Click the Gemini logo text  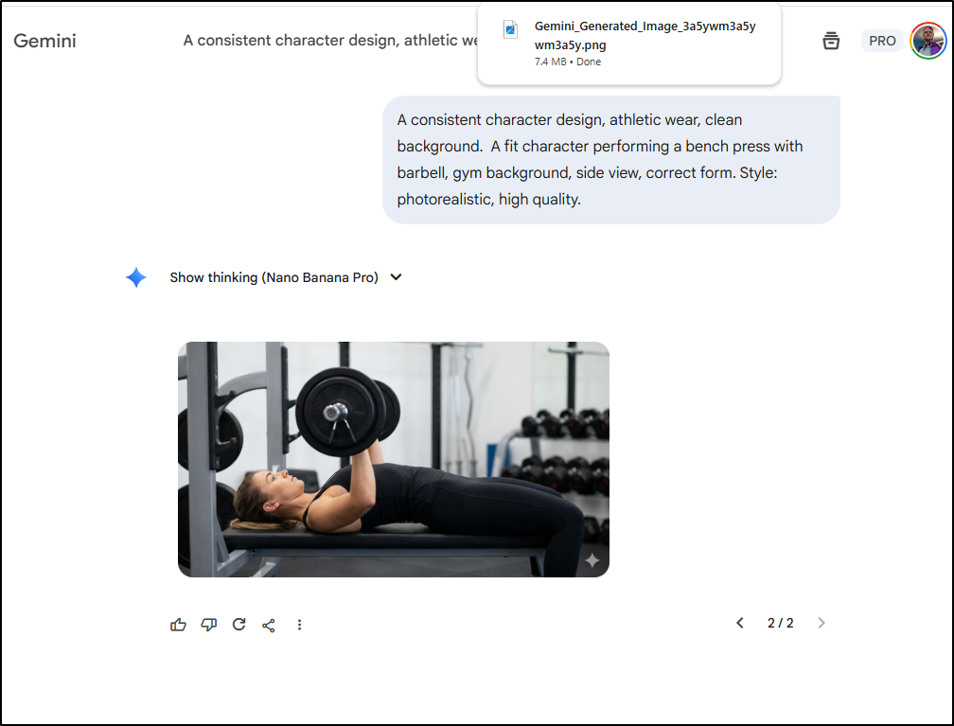click(x=45, y=41)
